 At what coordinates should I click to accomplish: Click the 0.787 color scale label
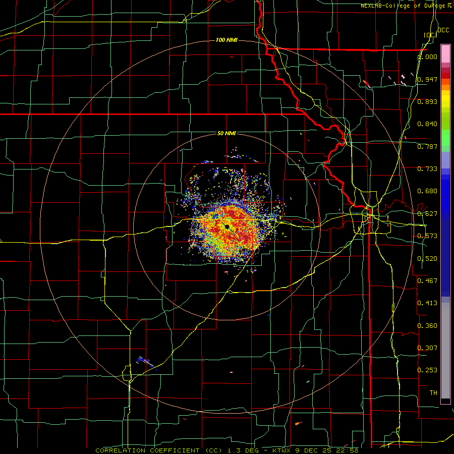coord(427,146)
